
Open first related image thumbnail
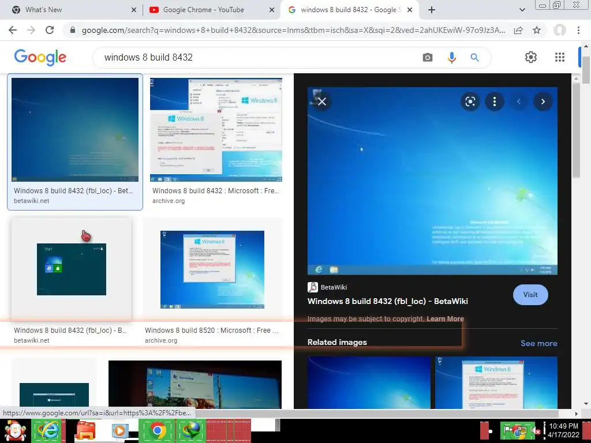(369, 382)
